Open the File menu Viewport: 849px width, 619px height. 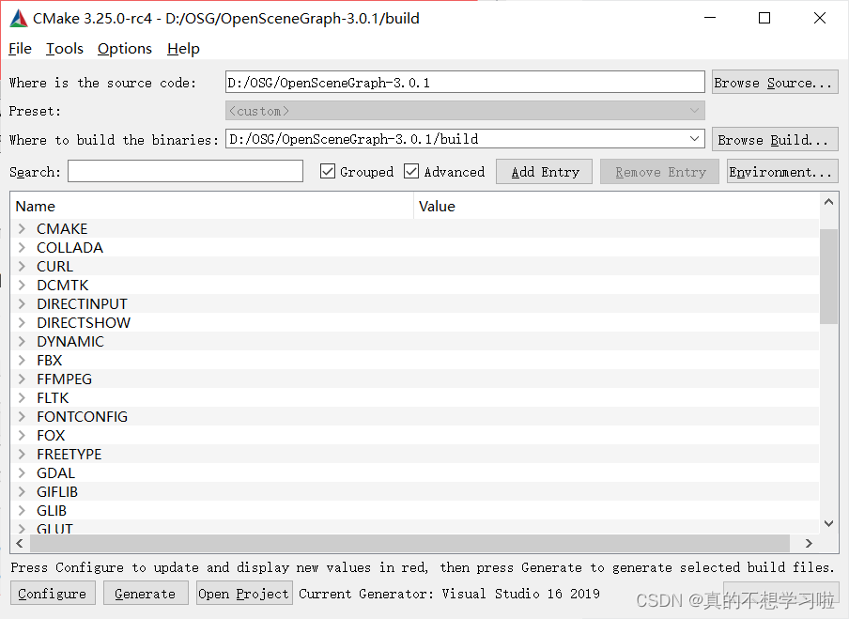19,48
